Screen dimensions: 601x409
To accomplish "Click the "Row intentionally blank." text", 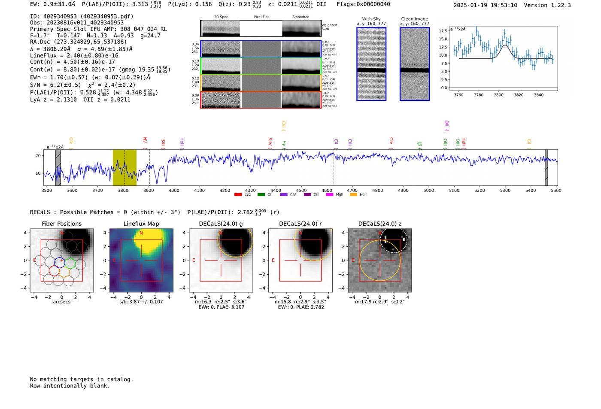I will pos(70,386).
